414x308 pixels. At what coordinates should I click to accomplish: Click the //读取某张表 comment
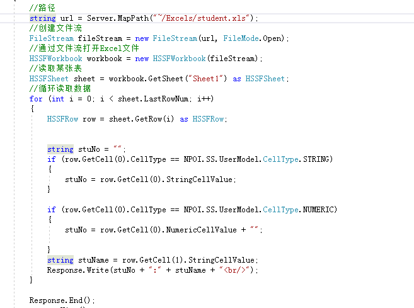click(x=55, y=69)
